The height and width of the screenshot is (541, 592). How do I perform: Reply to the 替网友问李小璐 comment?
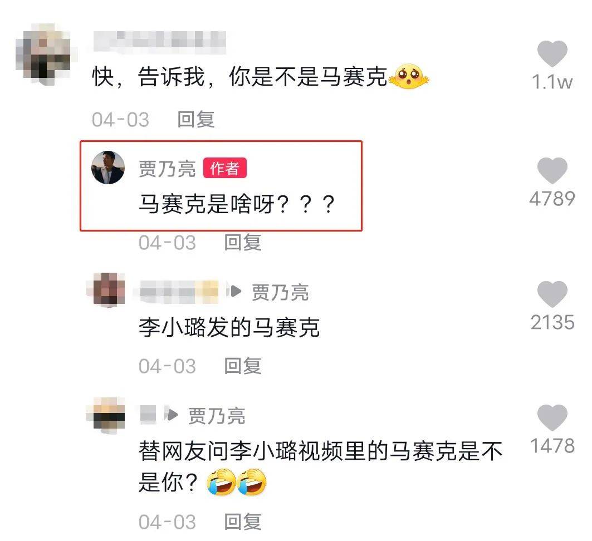pyautogui.click(x=243, y=522)
